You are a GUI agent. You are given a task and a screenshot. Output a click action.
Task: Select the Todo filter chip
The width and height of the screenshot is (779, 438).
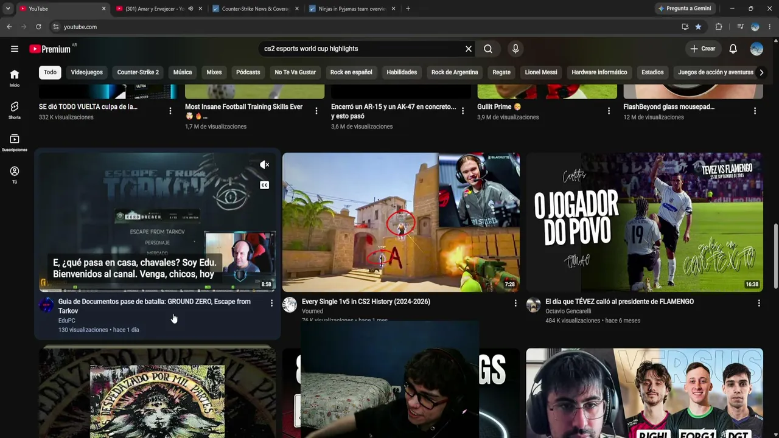[x=51, y=72]
